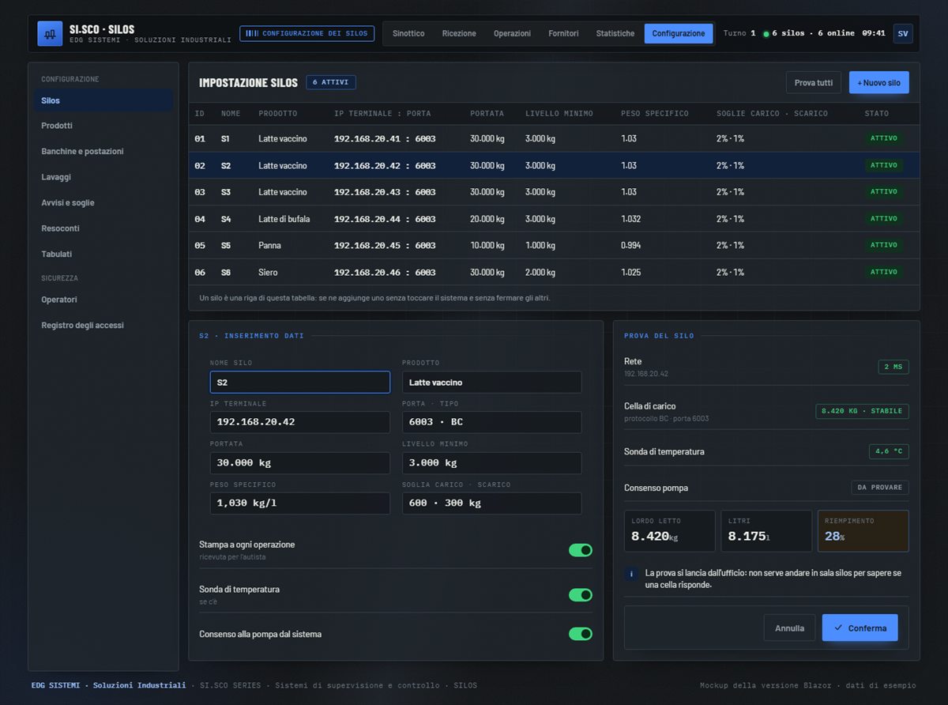Open Banchine e postazioni in the sidebar
Image resolution: width=948 pixels, height=705 pixels.
point(103,151)
